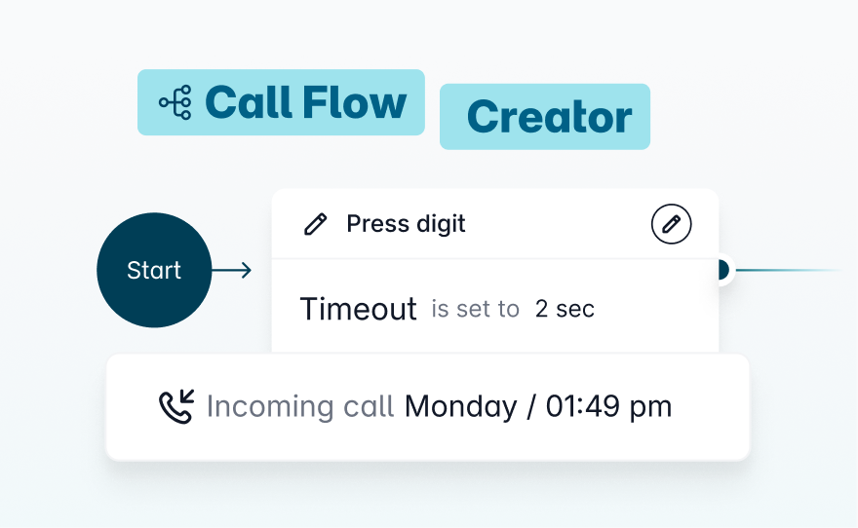Screen dimensions: 858x528
Task: Click the output connector dot on the card edge
Action: click(722, 269)
